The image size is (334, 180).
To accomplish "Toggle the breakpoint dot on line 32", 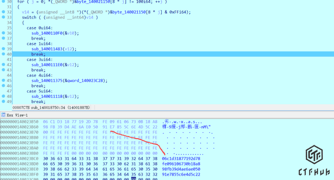I will tap(3, 12).
